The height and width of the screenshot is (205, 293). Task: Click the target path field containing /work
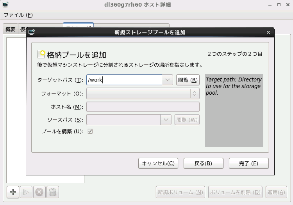124,80
